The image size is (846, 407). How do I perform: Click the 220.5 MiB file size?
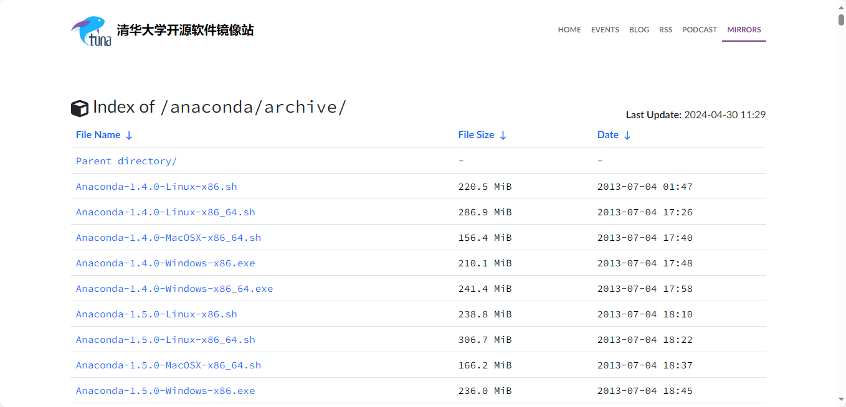485,187
